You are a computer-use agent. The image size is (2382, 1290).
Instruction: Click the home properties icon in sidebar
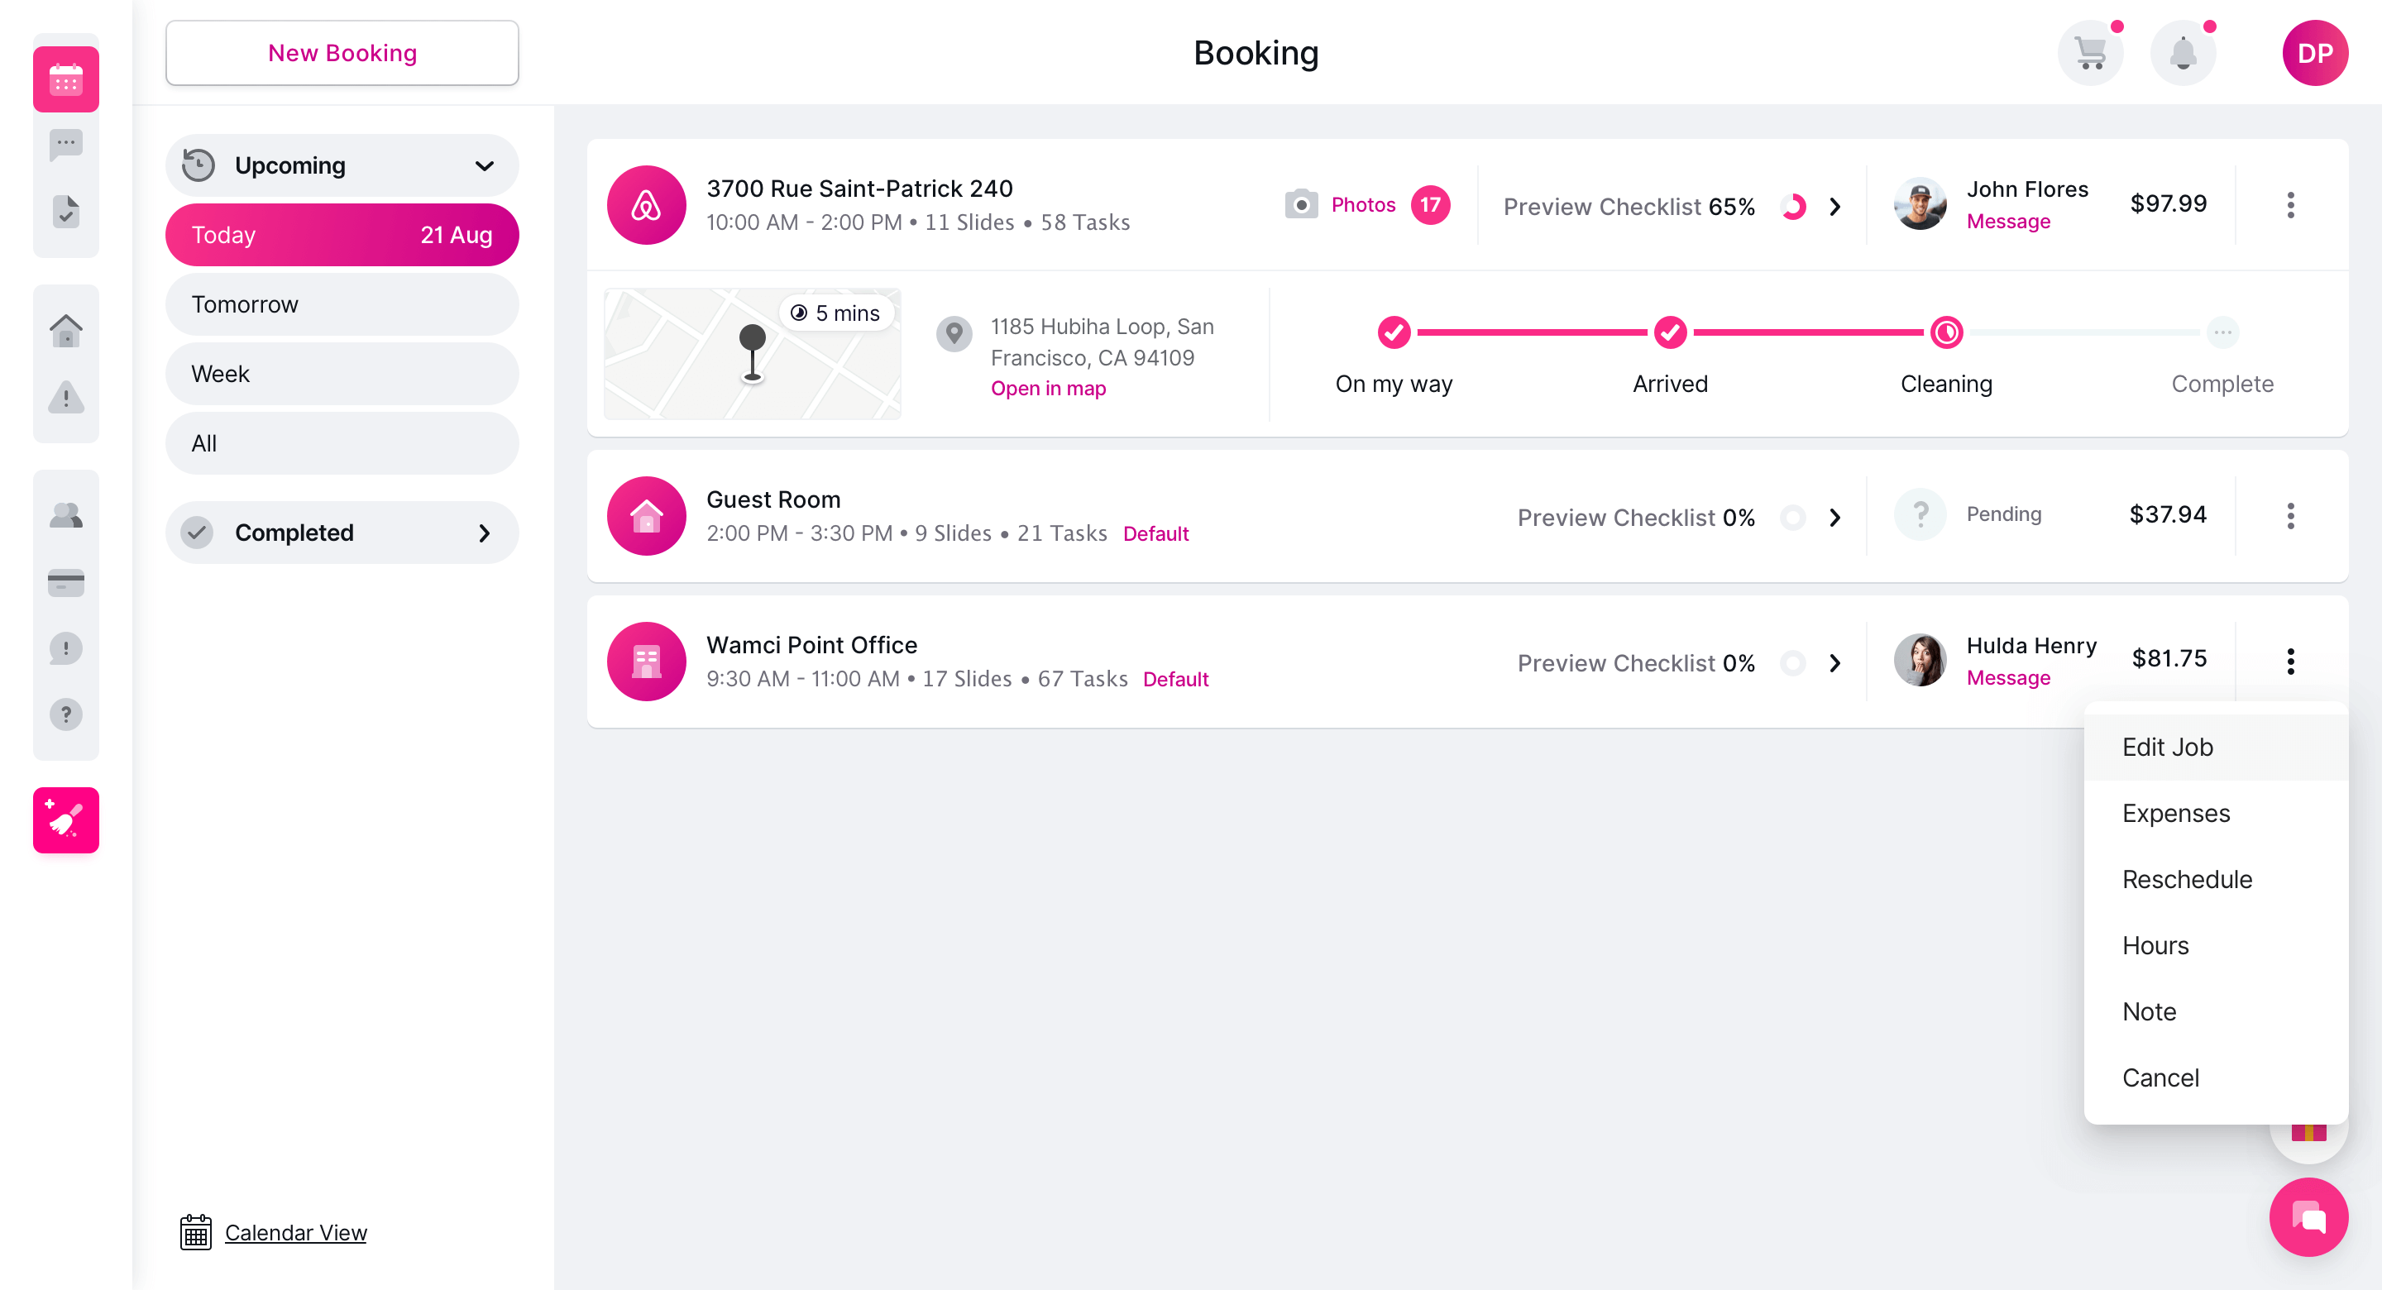[65, 329]
